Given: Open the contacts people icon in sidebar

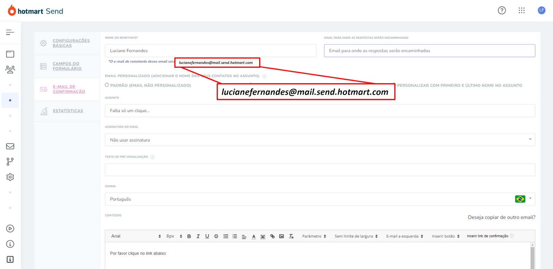Looking at the screenshot, I should [10, 69].
